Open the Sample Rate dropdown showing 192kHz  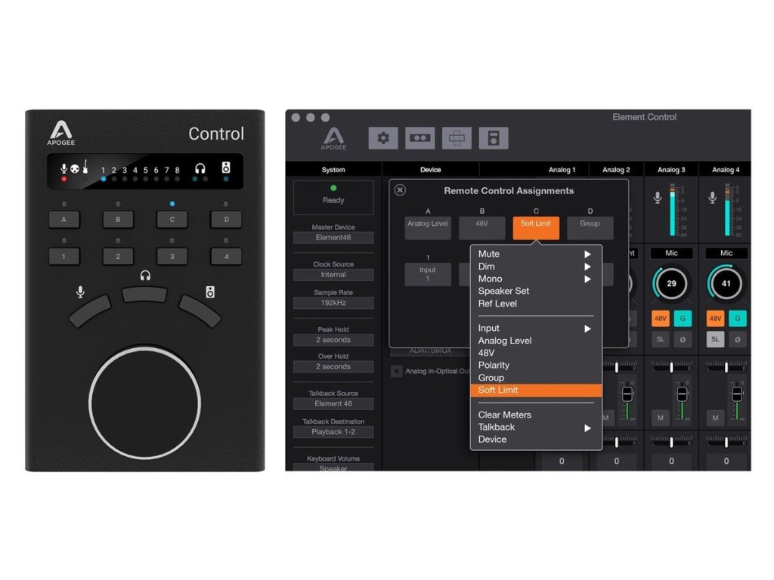tap(333, 303)
